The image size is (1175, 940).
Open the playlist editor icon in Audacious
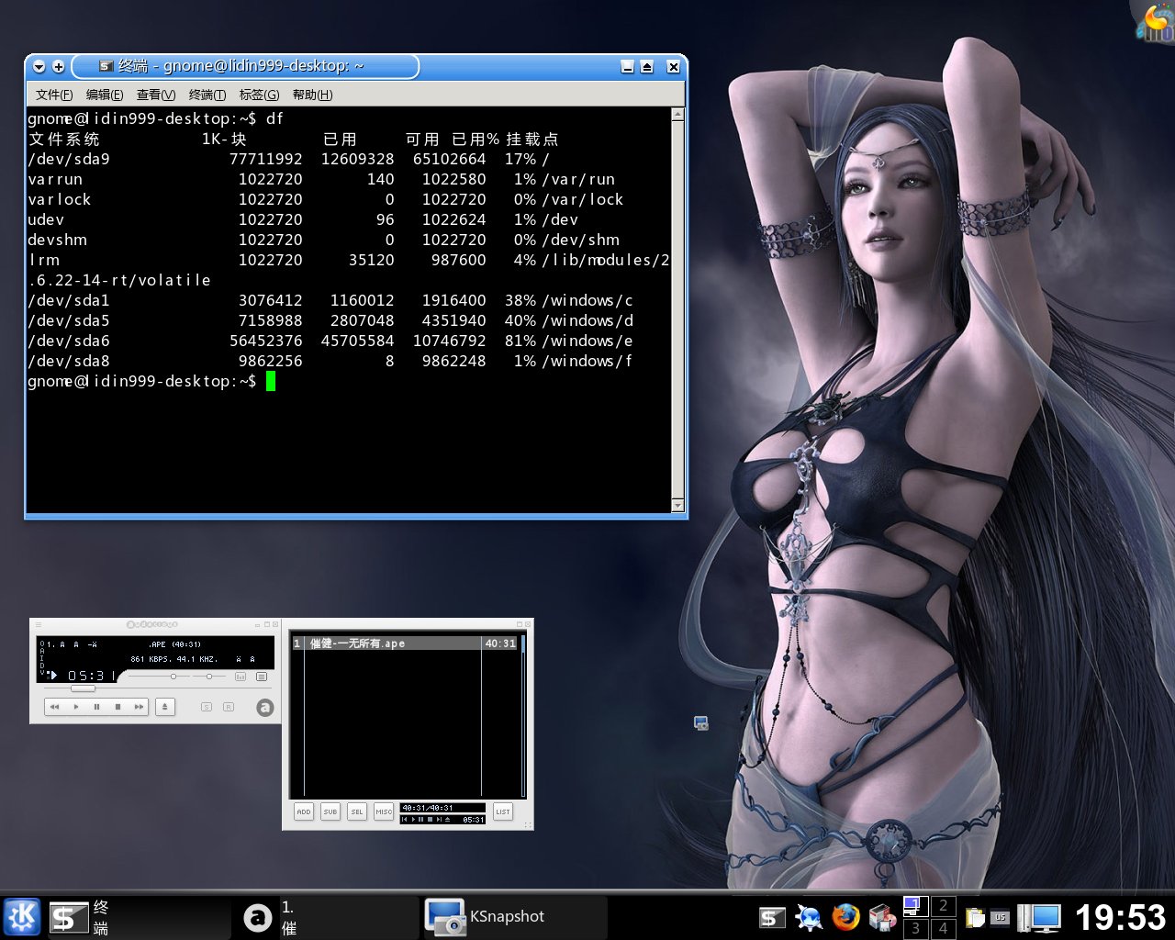[262, 677]
